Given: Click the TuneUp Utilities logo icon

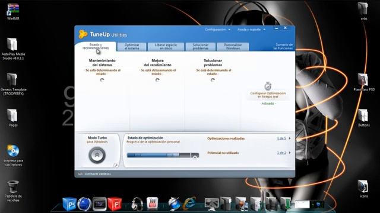Looking at the screenshot, I should click(x=83, y=34).
